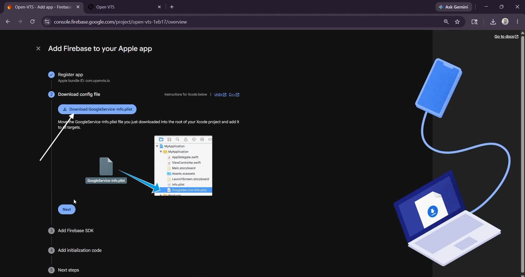This screenshot has width=525, height=277.
Task: Click the Xcode project navigator illustration
Action: point(183,166)
